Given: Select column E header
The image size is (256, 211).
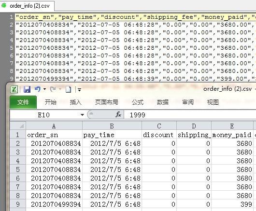Looking at the screenshot, I should 232,126.
